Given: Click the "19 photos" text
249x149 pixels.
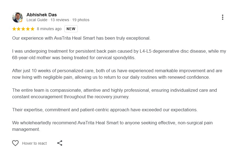Looking at the screenshot, I should [x=81, y=20].
